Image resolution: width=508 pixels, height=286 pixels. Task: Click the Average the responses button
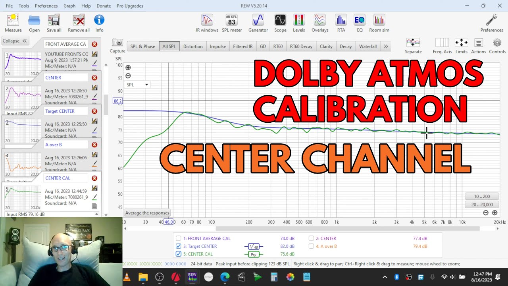[x=147, y=213]
